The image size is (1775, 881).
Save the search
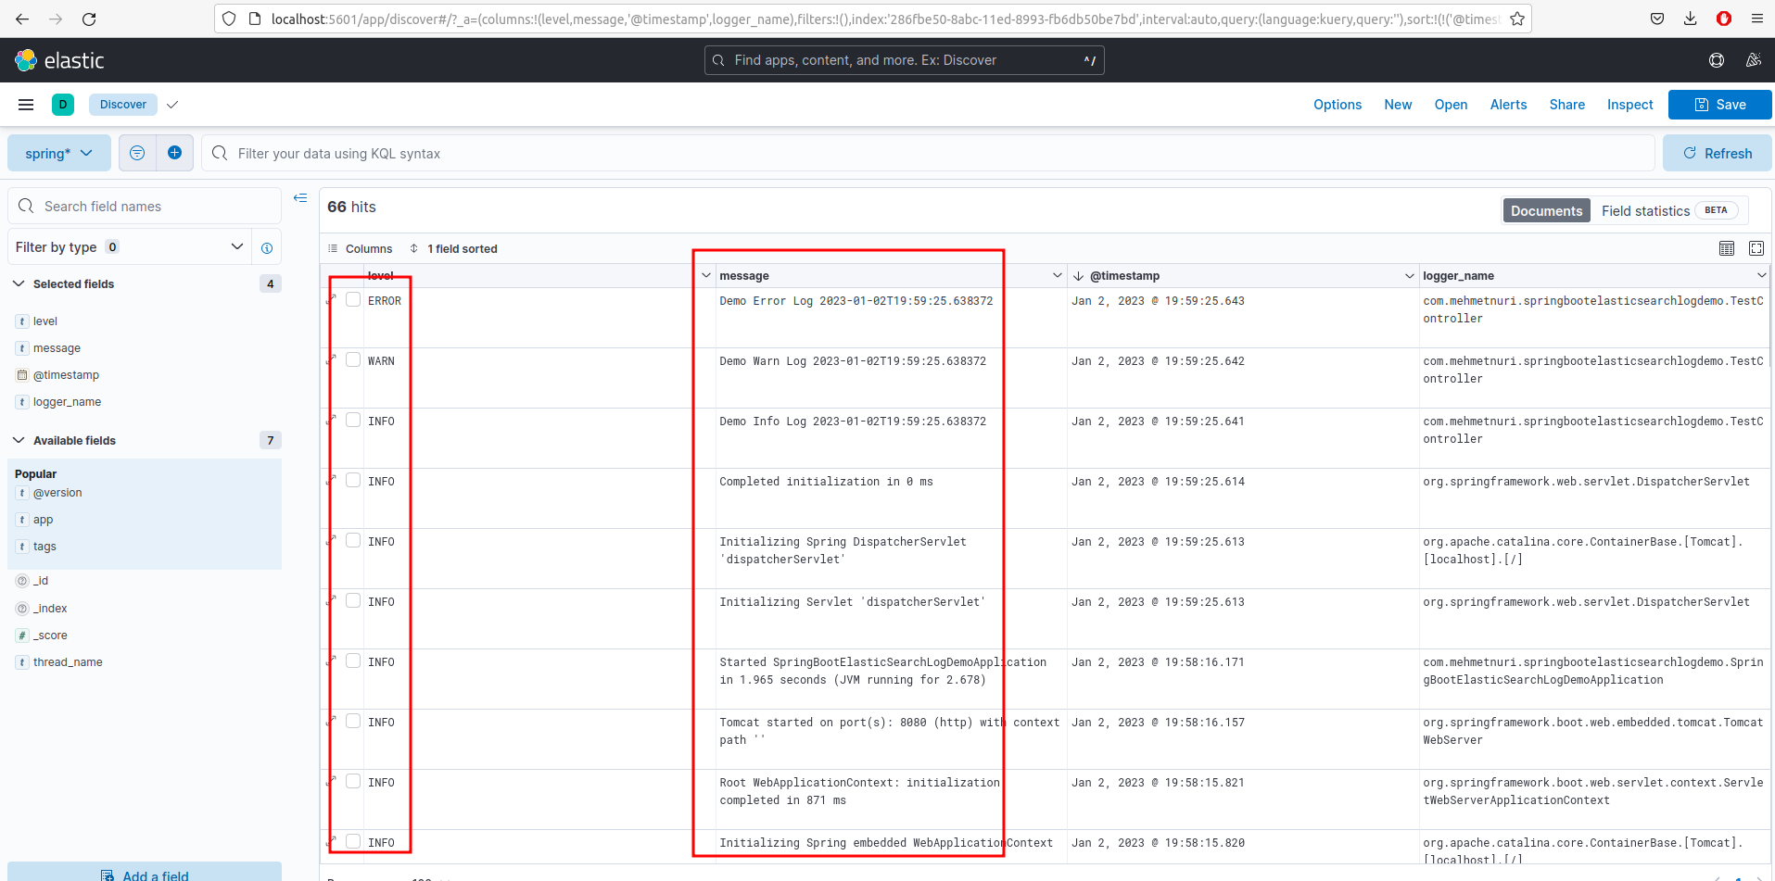pos(1719,105)
